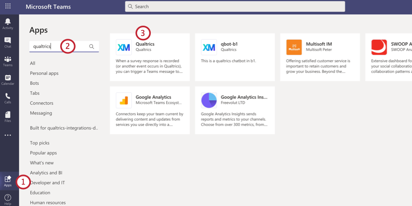
Task: Open the Popular apps category
Action: pyautogui.click(x=43, y=153)
